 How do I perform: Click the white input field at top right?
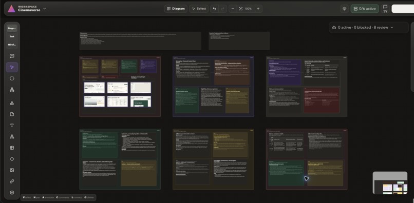(403, 9)
